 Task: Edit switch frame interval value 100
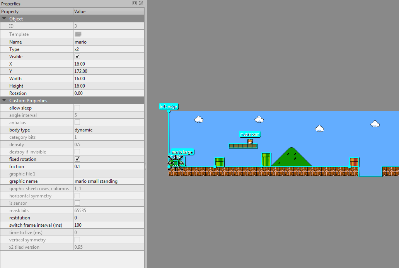109,225
